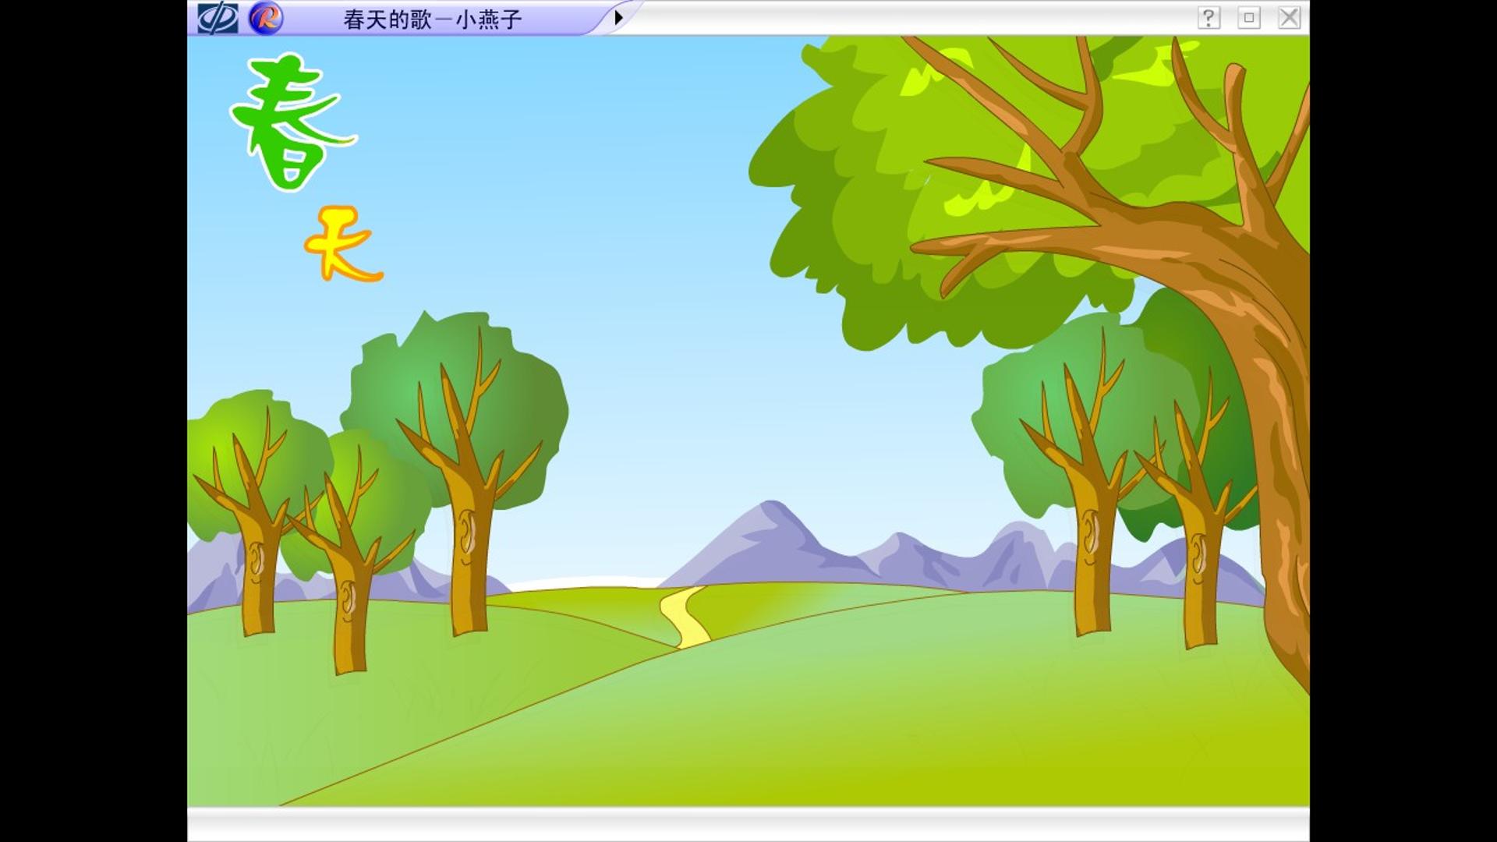Open the question mark help button
1497x842 pixels.
click(1209, 18)
